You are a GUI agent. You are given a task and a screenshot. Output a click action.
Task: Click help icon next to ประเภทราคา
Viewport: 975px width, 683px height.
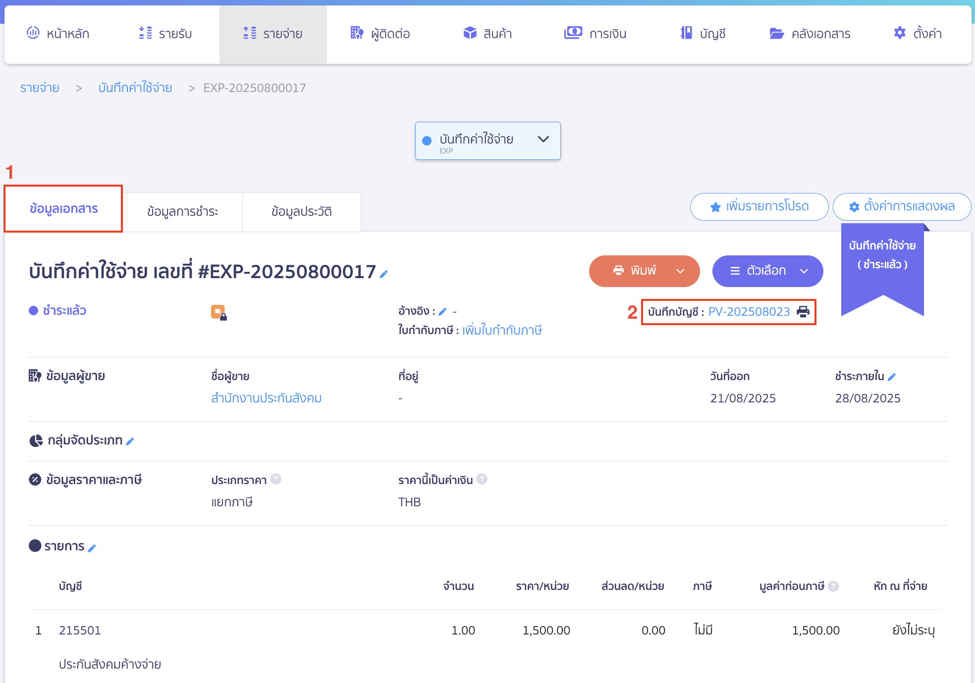[276, 479]
